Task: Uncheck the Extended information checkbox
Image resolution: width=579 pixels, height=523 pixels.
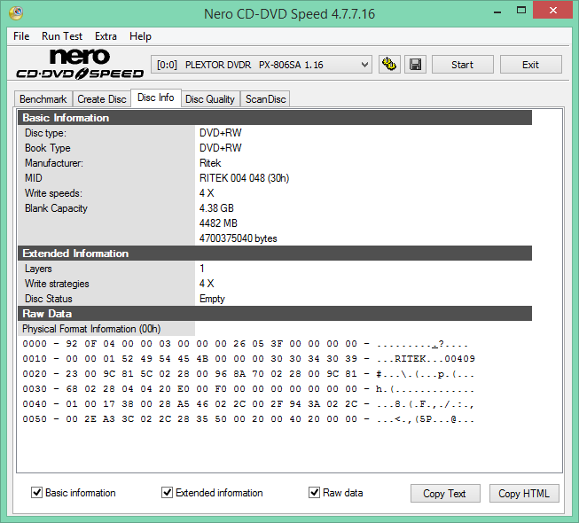Action: pos(167,492)
